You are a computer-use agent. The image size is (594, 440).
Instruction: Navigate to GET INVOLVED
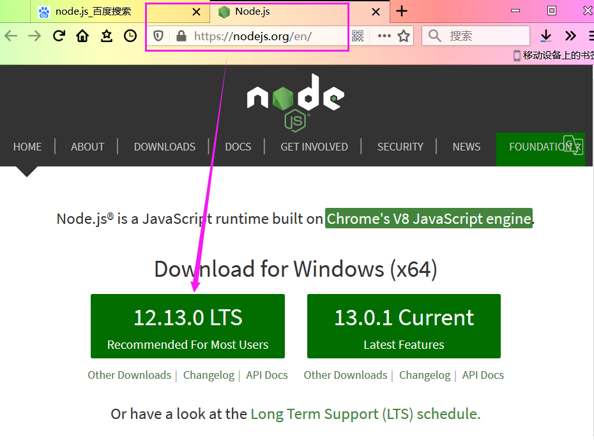314,147
